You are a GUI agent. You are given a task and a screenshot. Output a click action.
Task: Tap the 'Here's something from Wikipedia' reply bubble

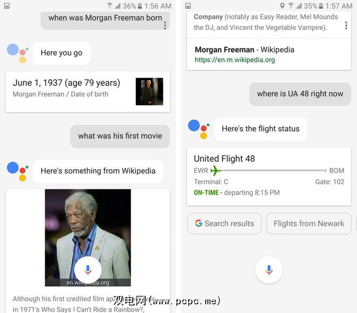click(x=98, y=171)
